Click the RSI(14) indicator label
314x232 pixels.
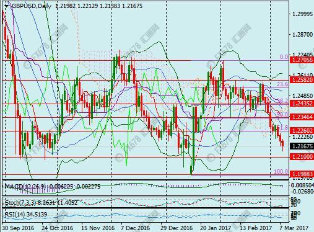tap(14, 215)
